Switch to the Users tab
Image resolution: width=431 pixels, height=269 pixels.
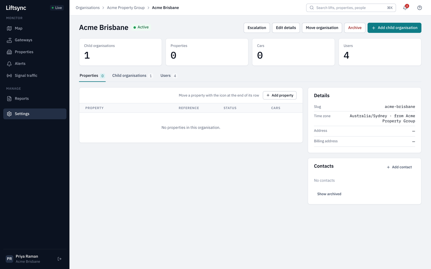pos(169,76)
